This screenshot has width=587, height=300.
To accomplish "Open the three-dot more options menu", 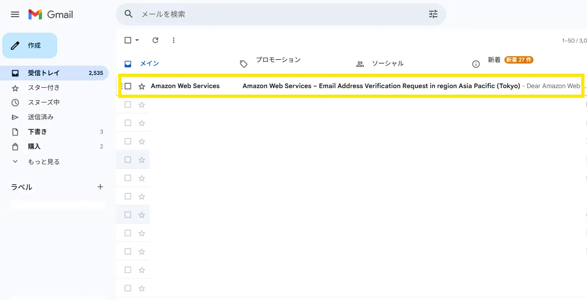I will (174, 40).
